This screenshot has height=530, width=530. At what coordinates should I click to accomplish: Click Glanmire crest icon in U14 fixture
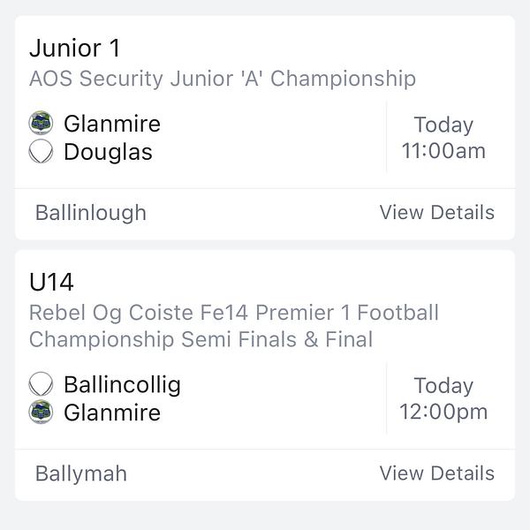41,413
